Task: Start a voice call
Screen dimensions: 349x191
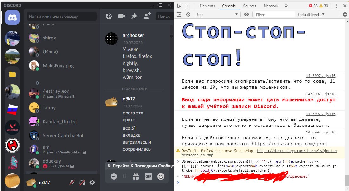Action: coord(109,16)
